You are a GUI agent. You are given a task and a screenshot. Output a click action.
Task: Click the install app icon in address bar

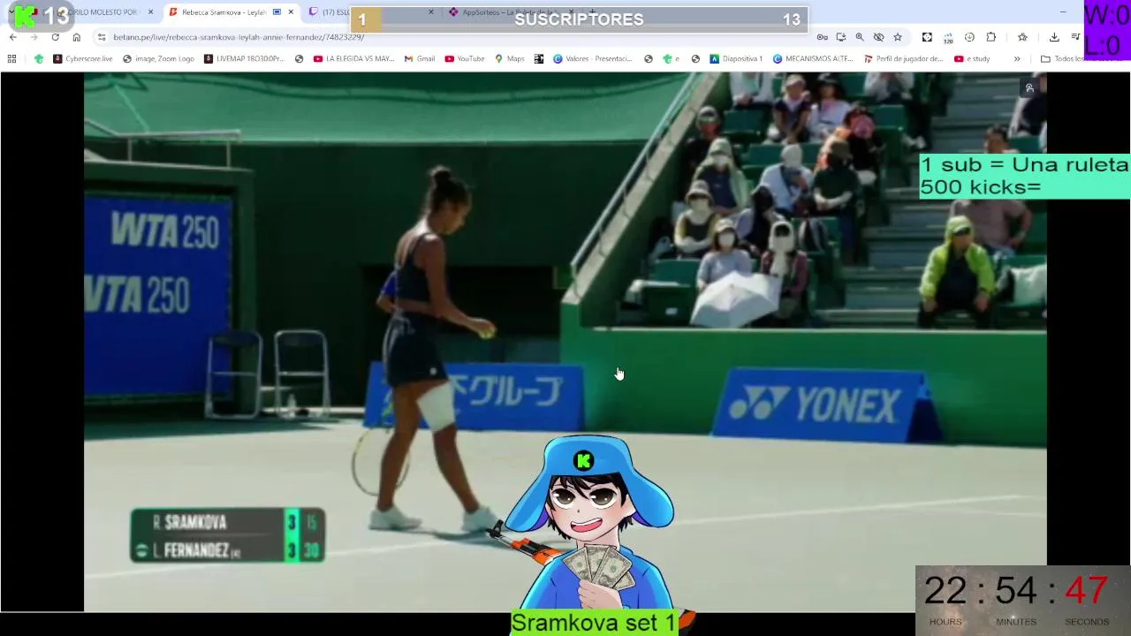coord(840,37)
